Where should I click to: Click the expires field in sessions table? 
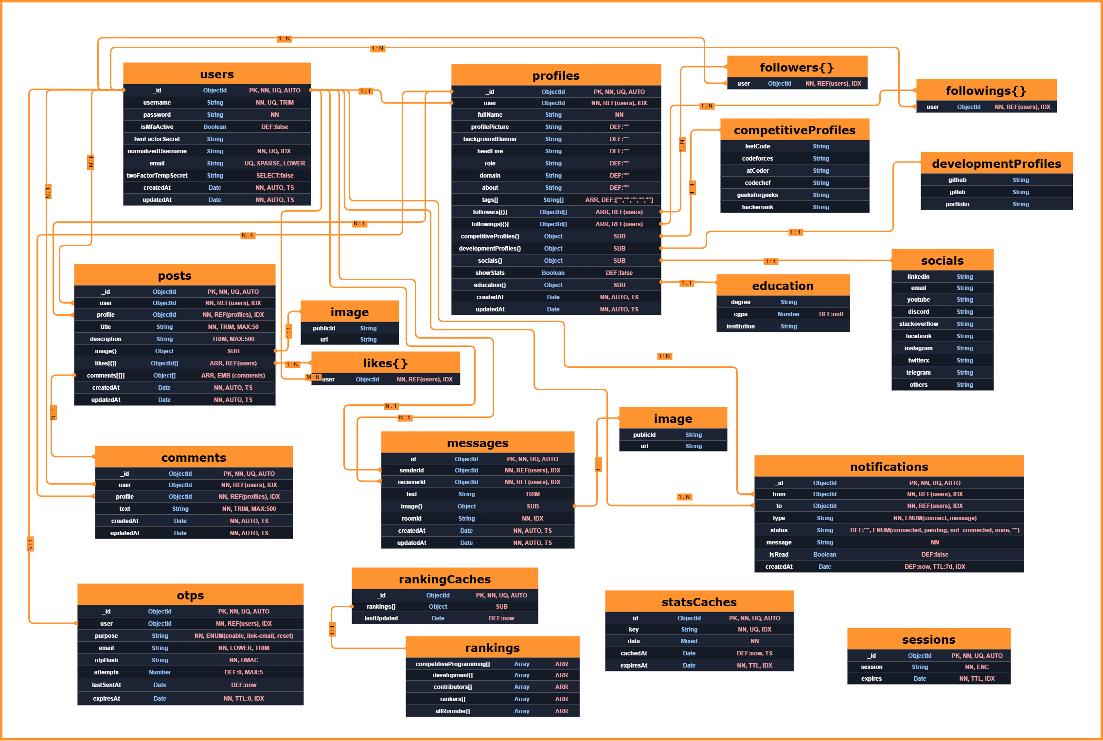pos(928,678)
